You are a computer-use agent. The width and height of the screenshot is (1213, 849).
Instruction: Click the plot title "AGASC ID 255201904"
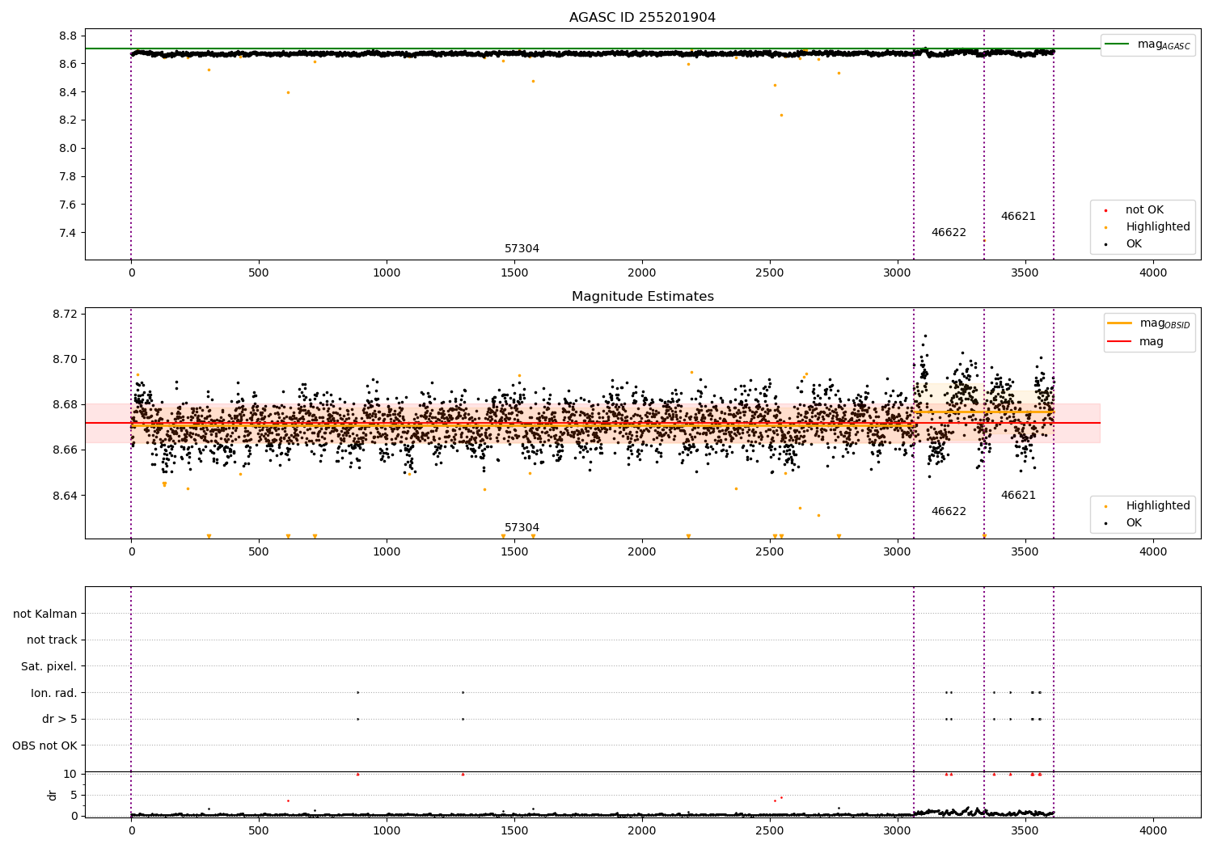coord(642,18)
